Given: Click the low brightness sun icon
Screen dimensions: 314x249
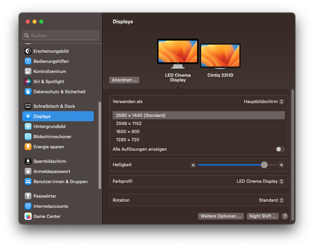Looking at the screenshot, I should point(193,165).
